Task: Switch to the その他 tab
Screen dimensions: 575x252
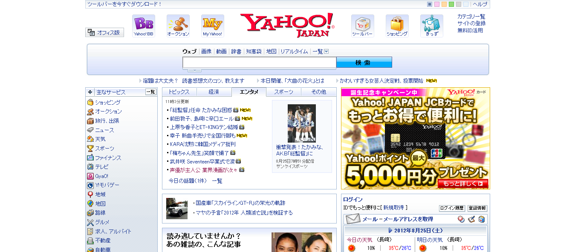Action: (318, 92)
